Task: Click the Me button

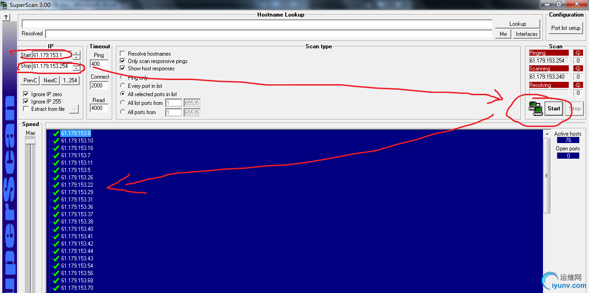Action: pyautogui.click(x=503, y=34)
